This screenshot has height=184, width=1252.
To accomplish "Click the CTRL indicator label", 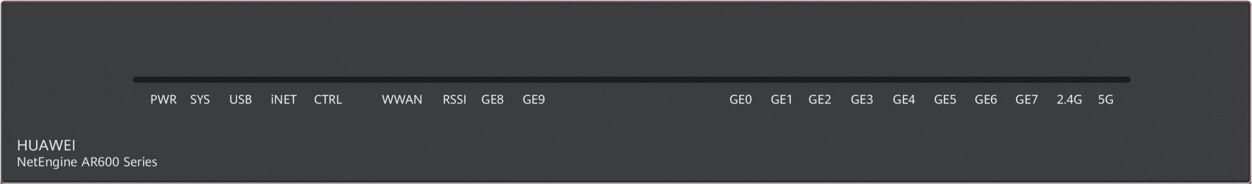I will [x=328, y=99].
